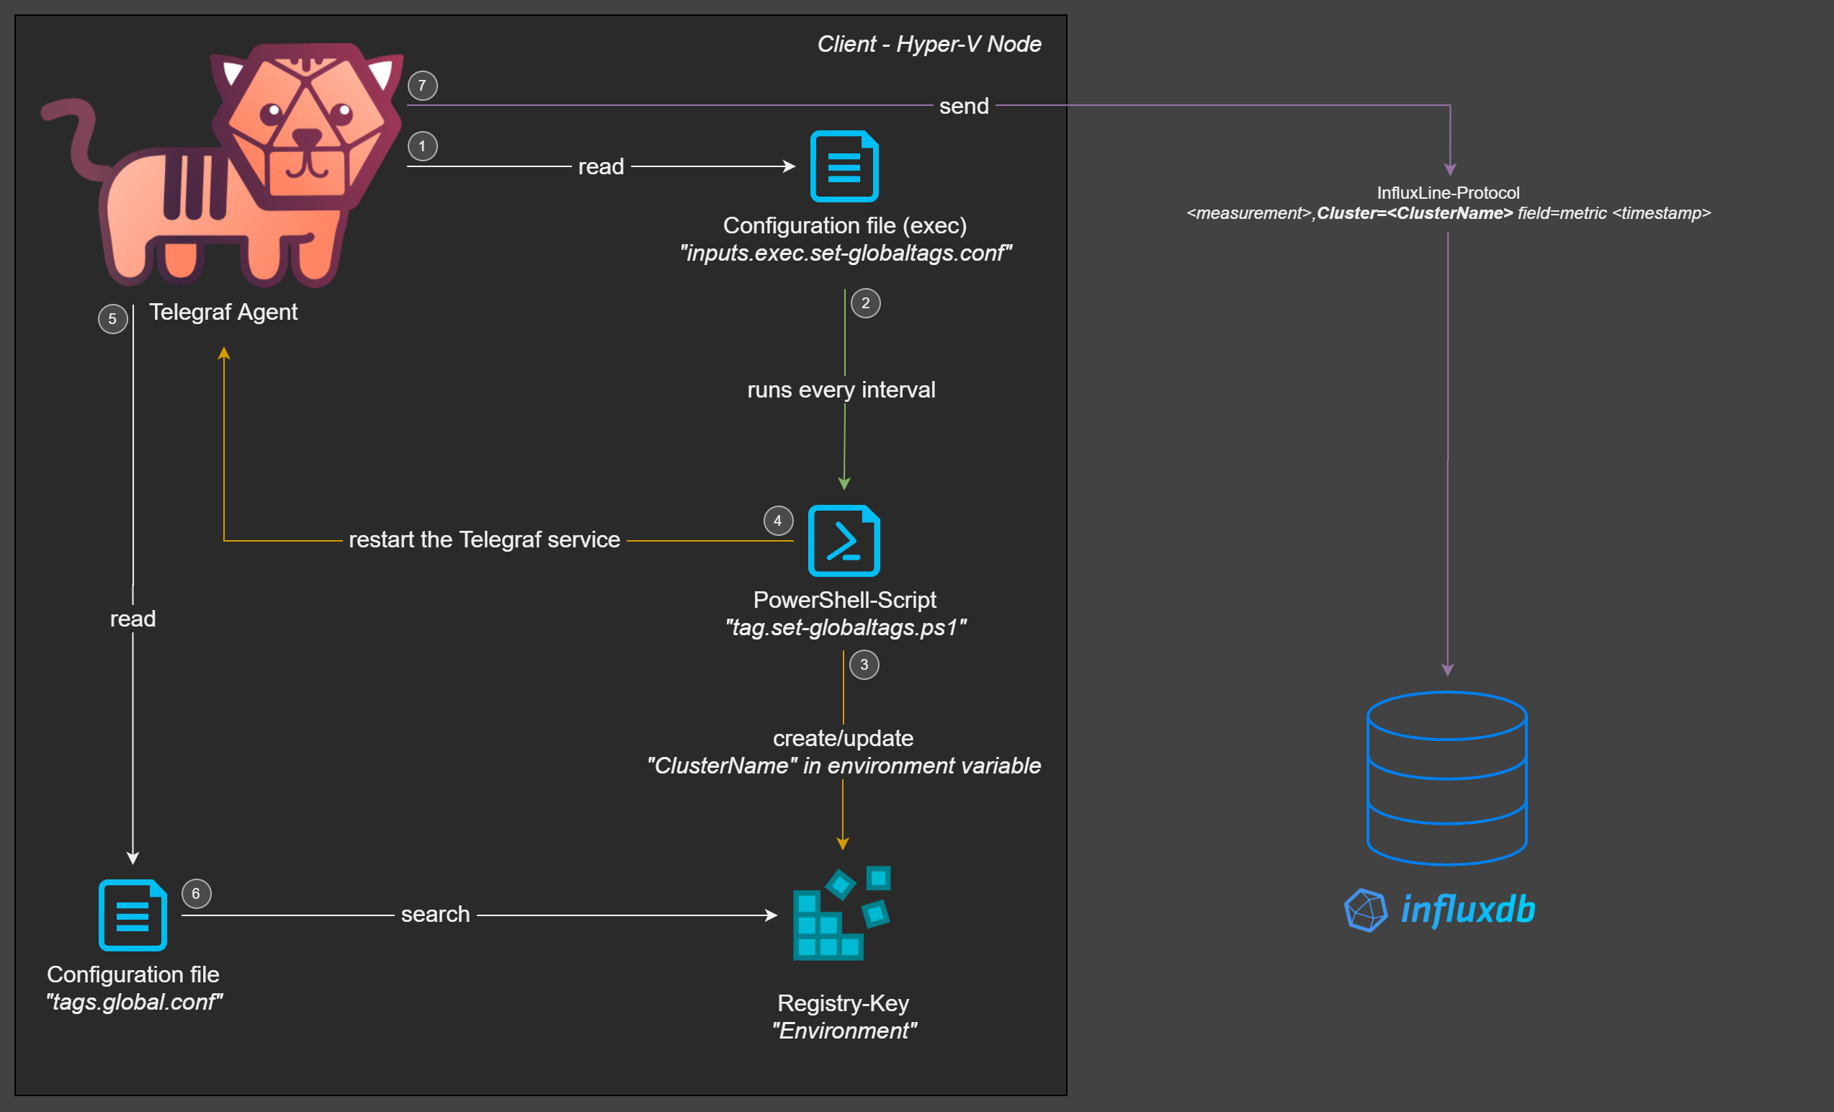Click the tags.global.conf document icon
The height and width of the screenshot is (1112, 1834).
pos(133,915)
